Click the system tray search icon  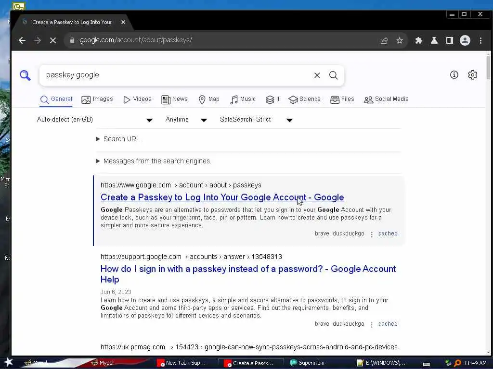coord(457,363)
